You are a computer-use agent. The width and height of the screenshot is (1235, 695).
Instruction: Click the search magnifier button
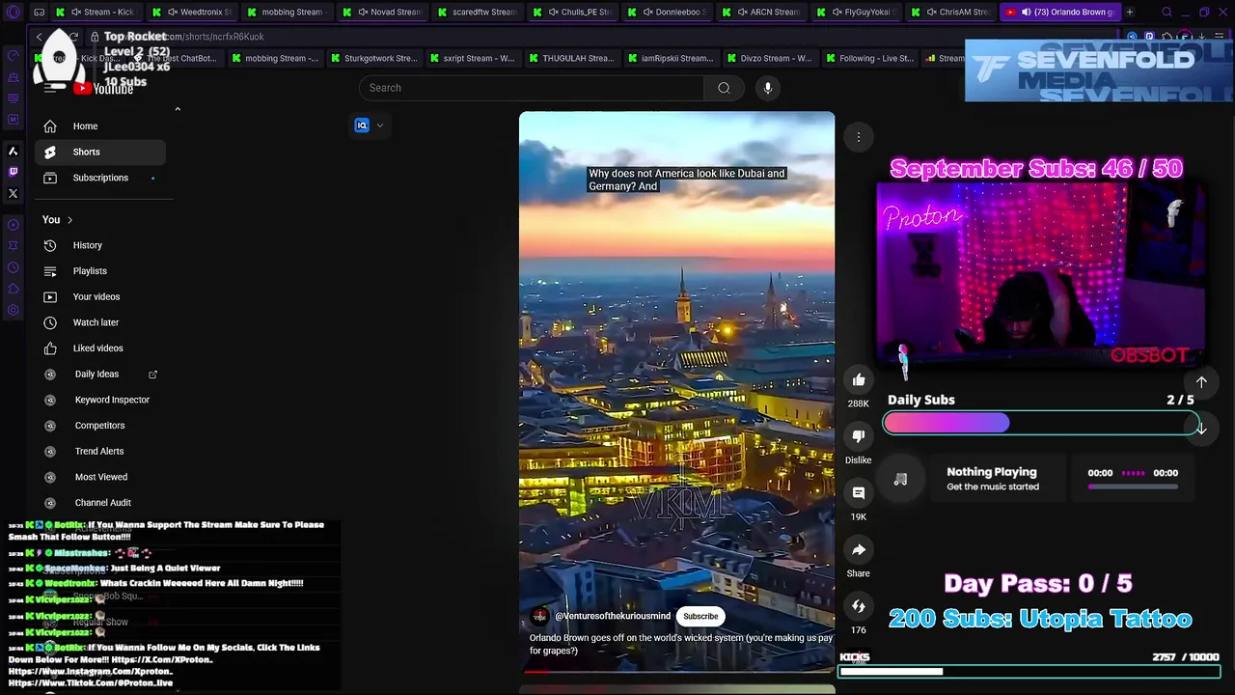pos(724,88)
